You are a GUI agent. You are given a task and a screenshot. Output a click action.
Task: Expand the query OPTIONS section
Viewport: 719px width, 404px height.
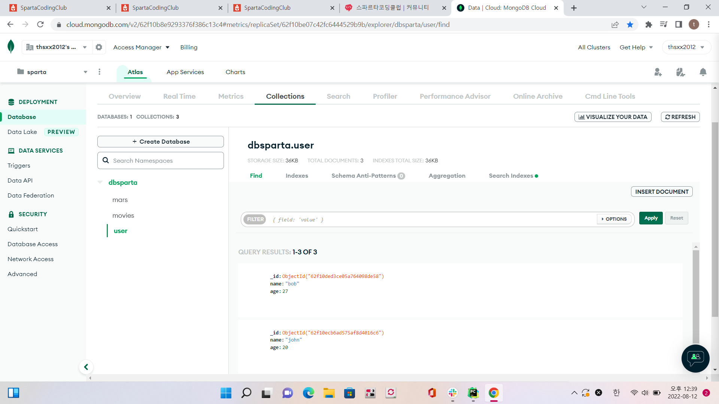pos(614,219)
